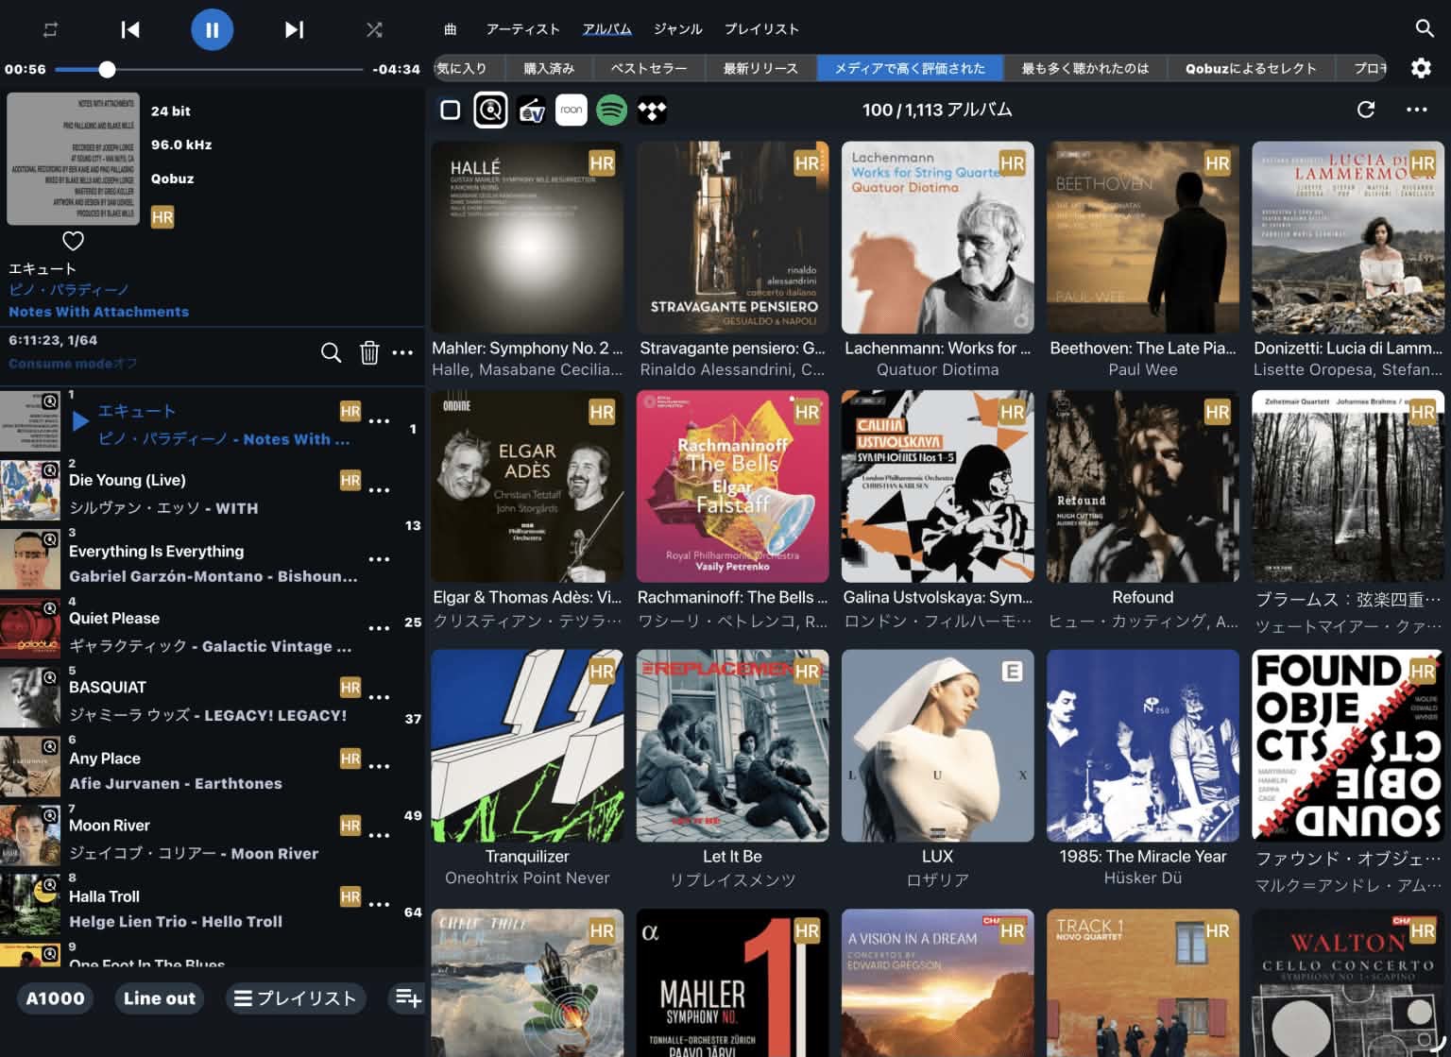Open Rachmaninoff The Bells album
The image size is (1451, 1057).
[732, 486]
